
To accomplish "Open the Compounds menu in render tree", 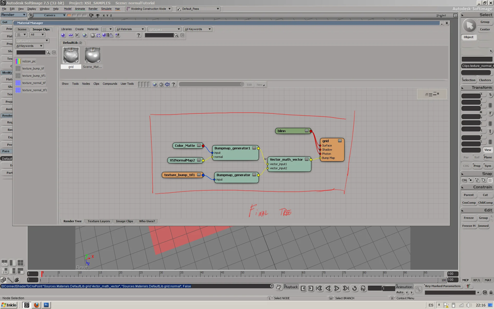I will point(110,84).
